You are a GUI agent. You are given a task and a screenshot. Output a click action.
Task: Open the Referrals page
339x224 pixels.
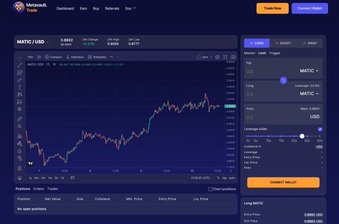[x=112, y=8]
